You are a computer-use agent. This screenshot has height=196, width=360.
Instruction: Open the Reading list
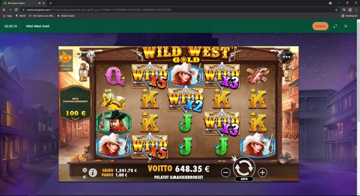(350, 16)
